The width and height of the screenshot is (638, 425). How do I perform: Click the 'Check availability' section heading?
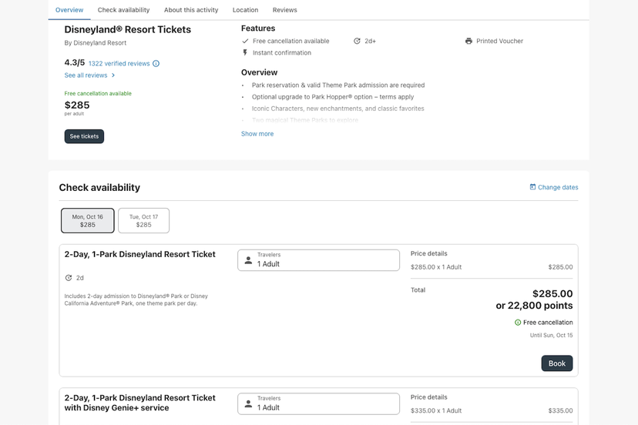pos(99,188)
